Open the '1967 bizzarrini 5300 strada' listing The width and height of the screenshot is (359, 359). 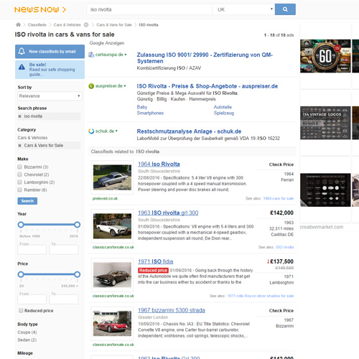172,310
